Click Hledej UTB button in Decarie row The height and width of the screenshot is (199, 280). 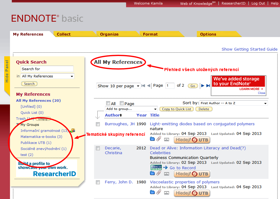pos(192,174)
